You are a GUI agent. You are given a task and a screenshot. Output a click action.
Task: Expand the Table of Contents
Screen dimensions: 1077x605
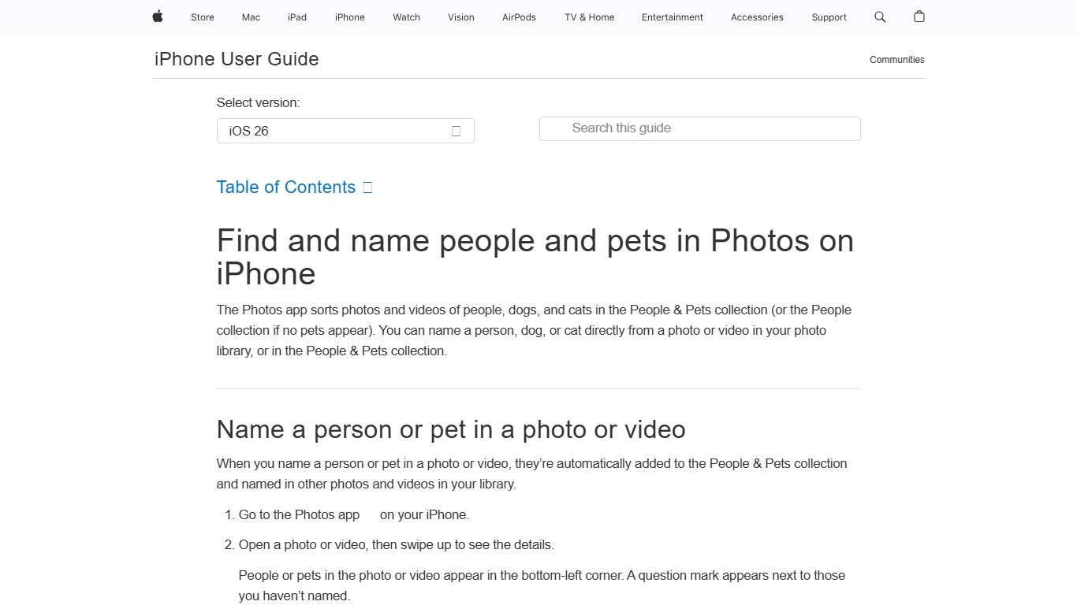(x=285, y=187)
